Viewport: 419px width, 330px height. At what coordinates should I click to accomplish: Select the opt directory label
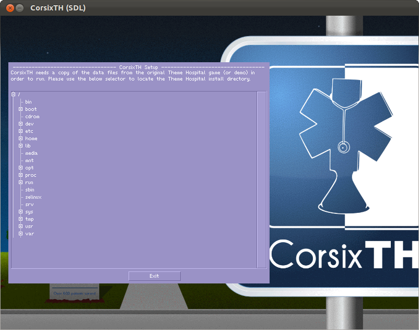click(x=29, y=168)
